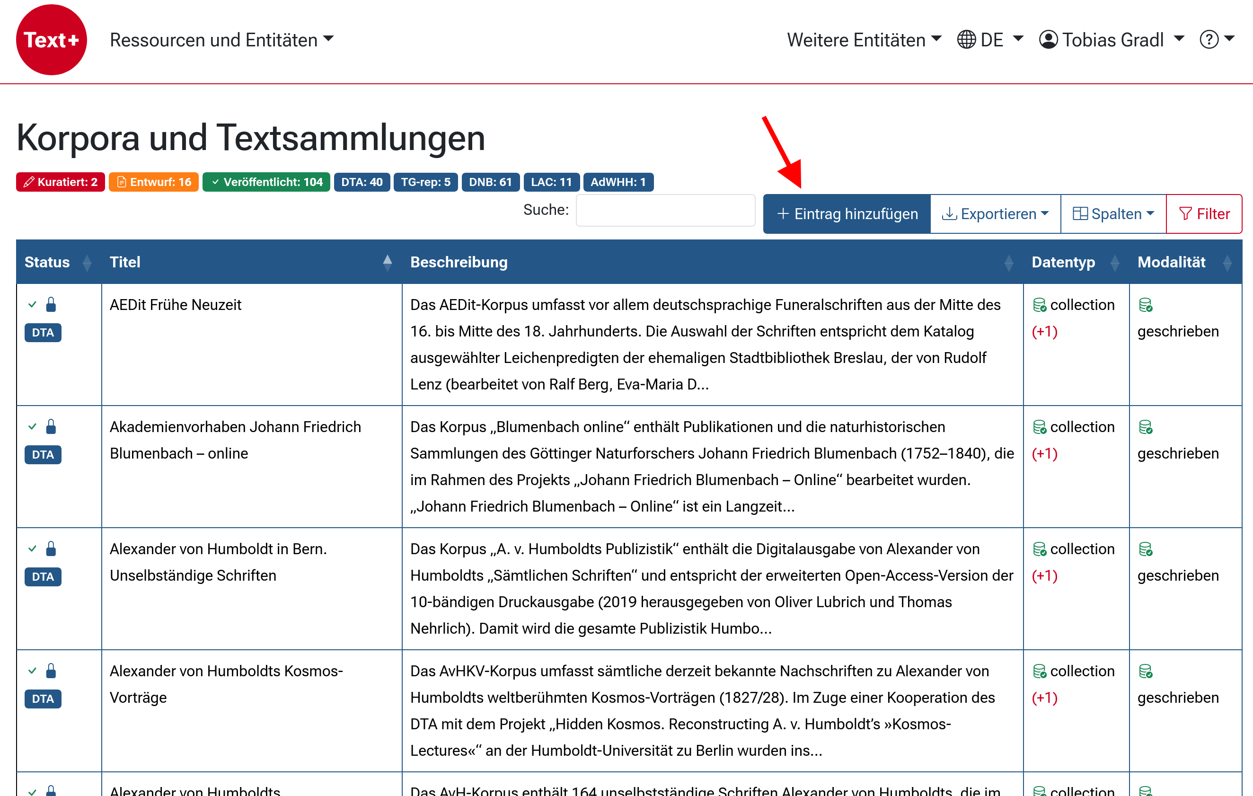Open AEDit Frühe Neuzeit entry
The width and height of the screenshot is (1253, 796).
(x=176, y=305)
